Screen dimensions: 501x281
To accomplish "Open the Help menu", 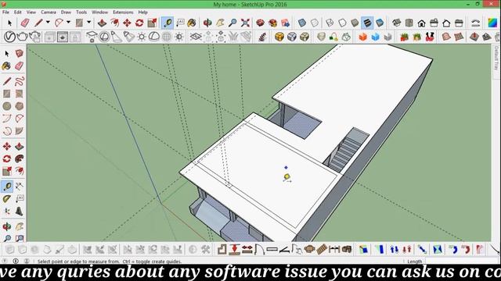I will [142, 12].
